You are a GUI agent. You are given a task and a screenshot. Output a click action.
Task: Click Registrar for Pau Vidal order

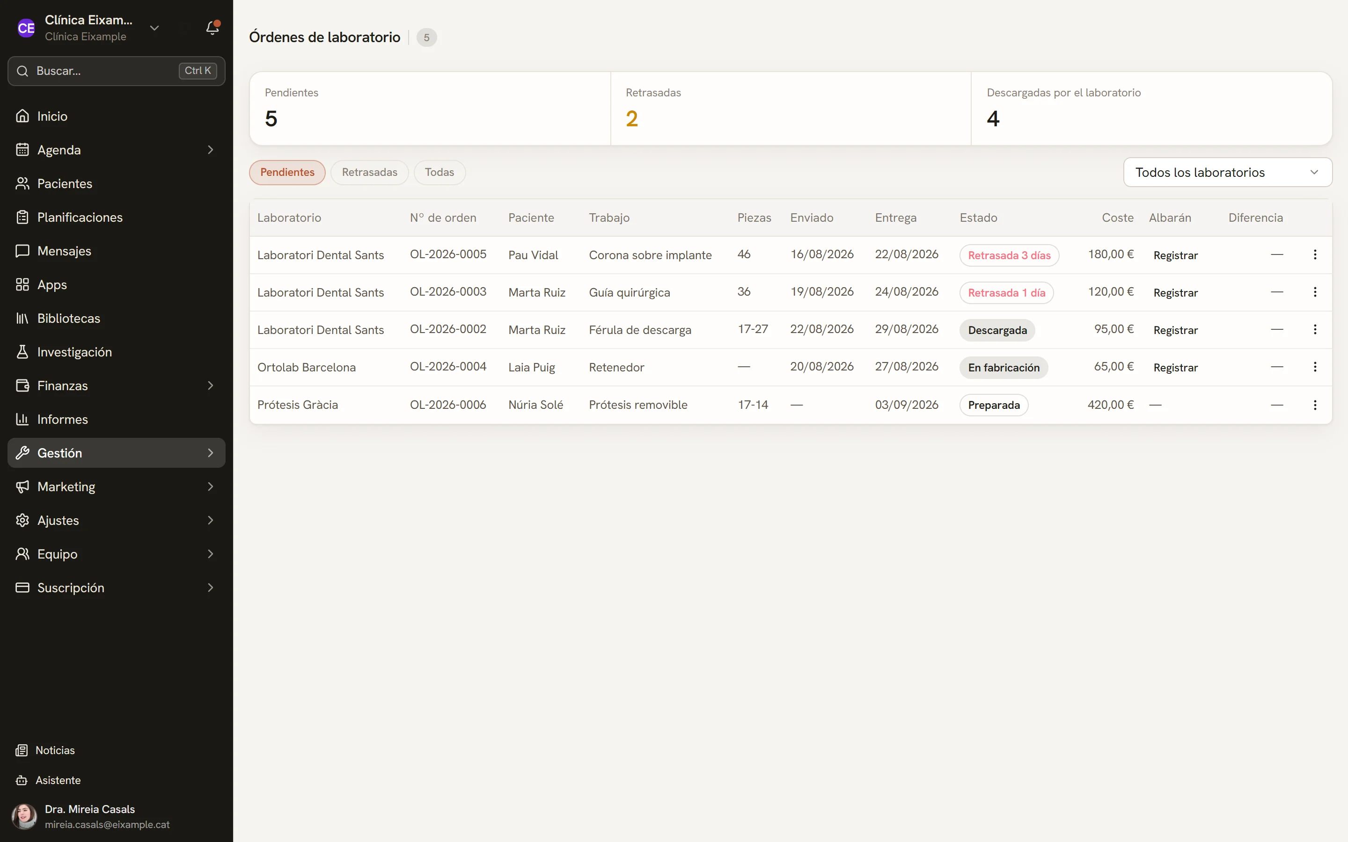[1175, 255]
